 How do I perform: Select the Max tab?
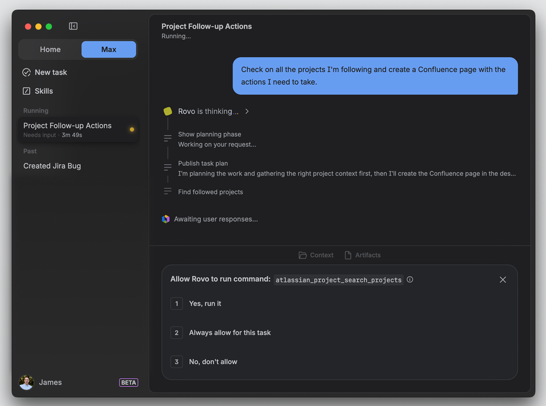click(x=109, y=49)
